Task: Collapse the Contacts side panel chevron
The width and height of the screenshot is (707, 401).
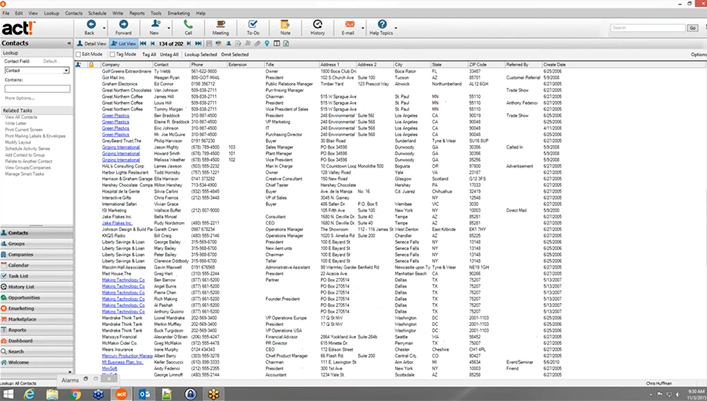Action: pyautogui.click(x=69, y=43)
